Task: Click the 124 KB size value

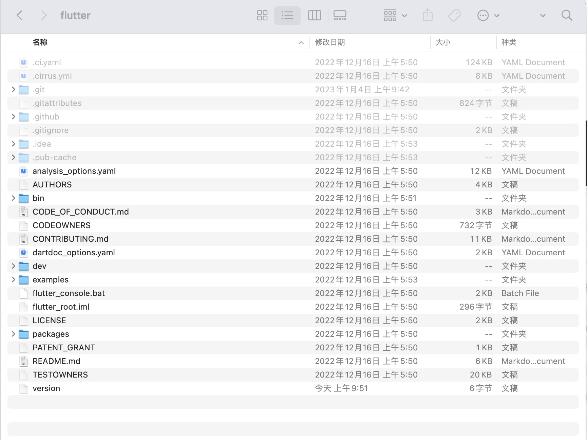Action: [x=479, y=62]
